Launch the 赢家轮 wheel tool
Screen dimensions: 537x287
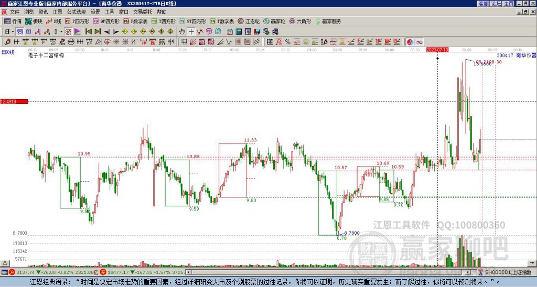tap(274, 21)
